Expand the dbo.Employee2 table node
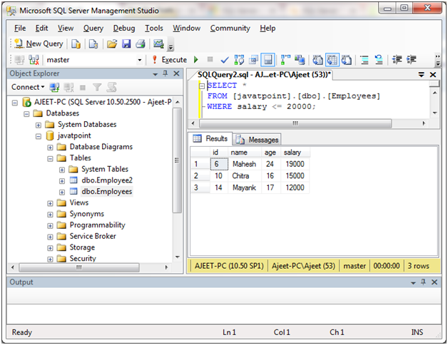 tap(62, 181)
